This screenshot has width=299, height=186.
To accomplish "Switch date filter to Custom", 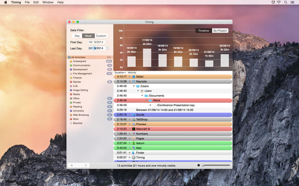I will [x=101, y=36].
